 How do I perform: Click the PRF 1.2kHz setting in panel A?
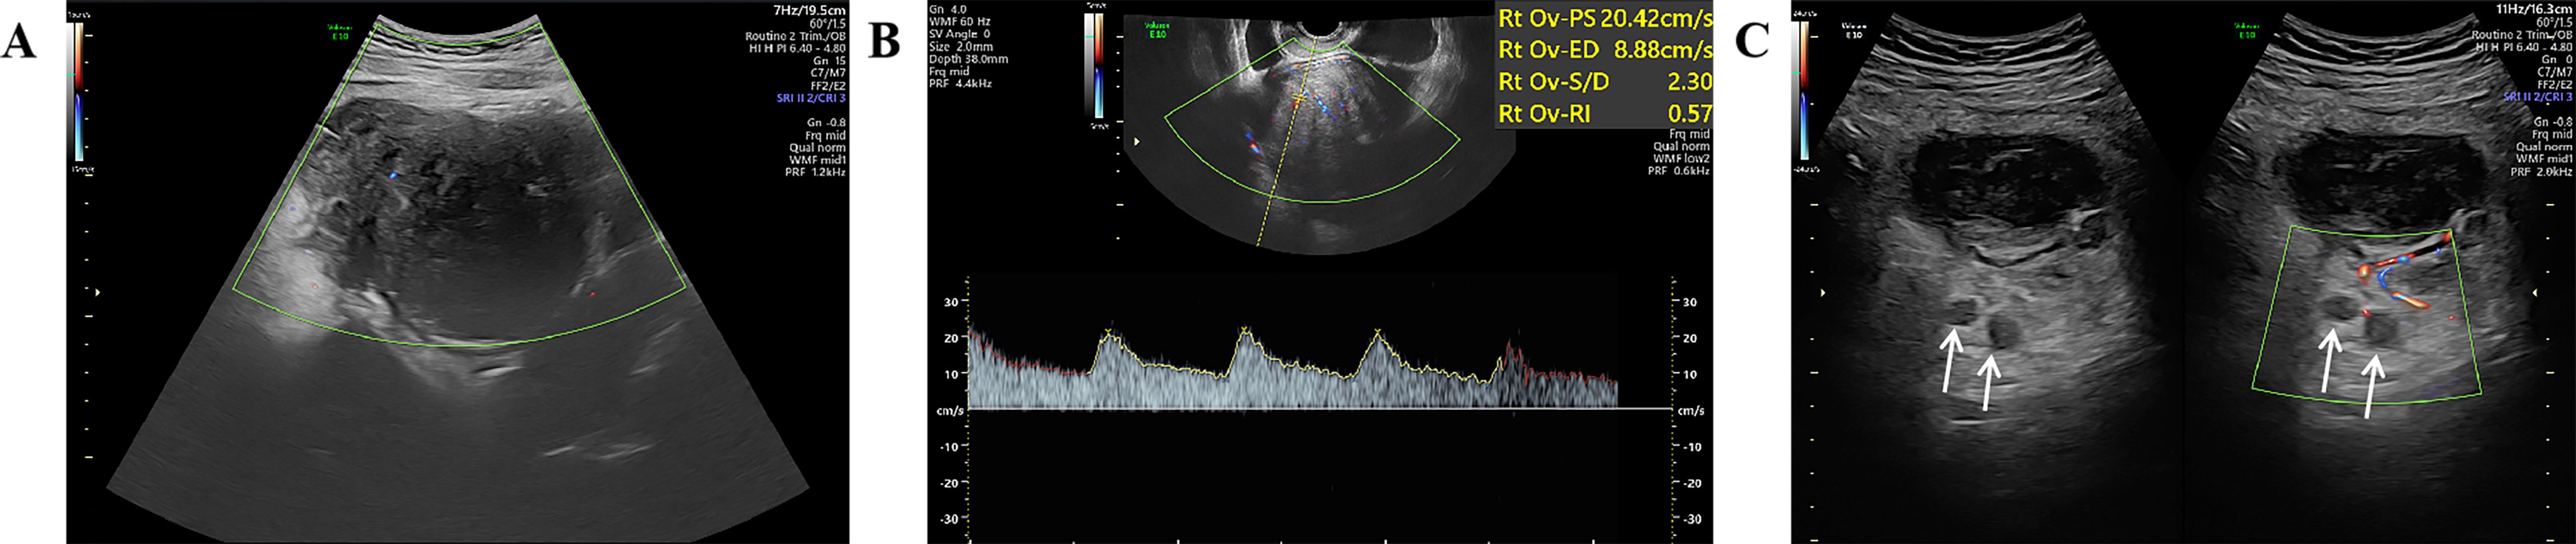coord(815,172)
